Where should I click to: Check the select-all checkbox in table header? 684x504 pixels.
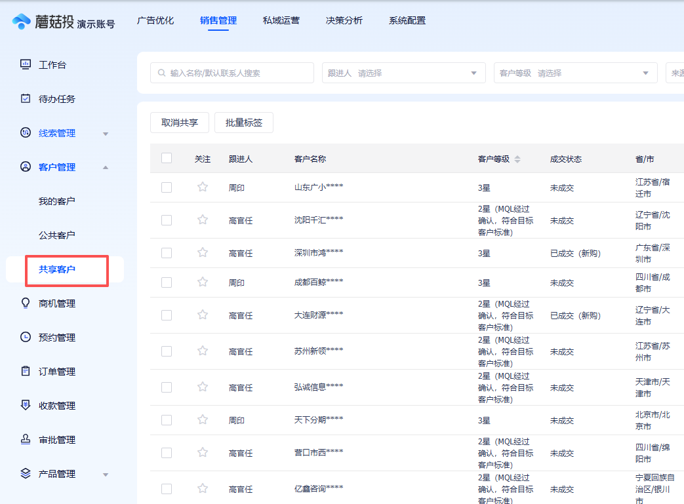166,158
